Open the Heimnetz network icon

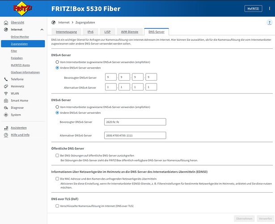point(5,86)
